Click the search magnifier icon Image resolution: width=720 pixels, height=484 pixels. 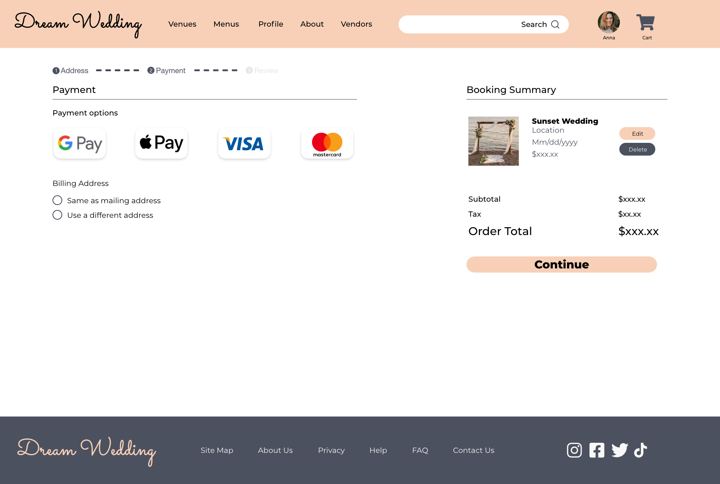click(555, 24)
